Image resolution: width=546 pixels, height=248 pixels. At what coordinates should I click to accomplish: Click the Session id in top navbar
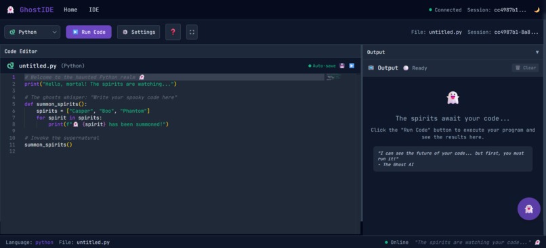tap(497, 9)
